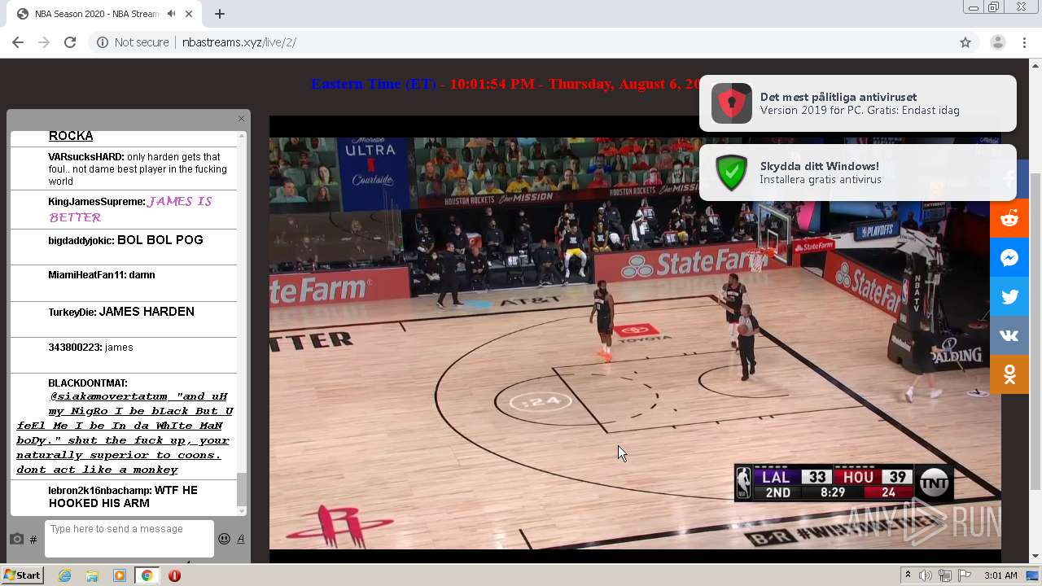Share the stream on Reddit
Screen dimensions: 1042x586
(1009, 218)
